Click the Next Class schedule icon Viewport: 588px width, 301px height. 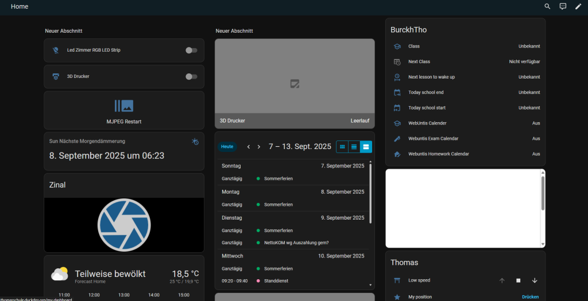click(397, 62)
